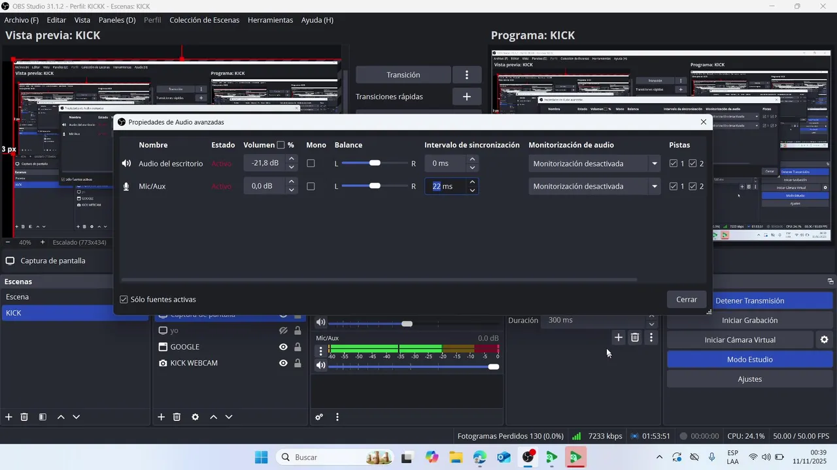Open Colección de Escenas menu
This screenshot has width=837, height=470.
(x=205, y=20)
